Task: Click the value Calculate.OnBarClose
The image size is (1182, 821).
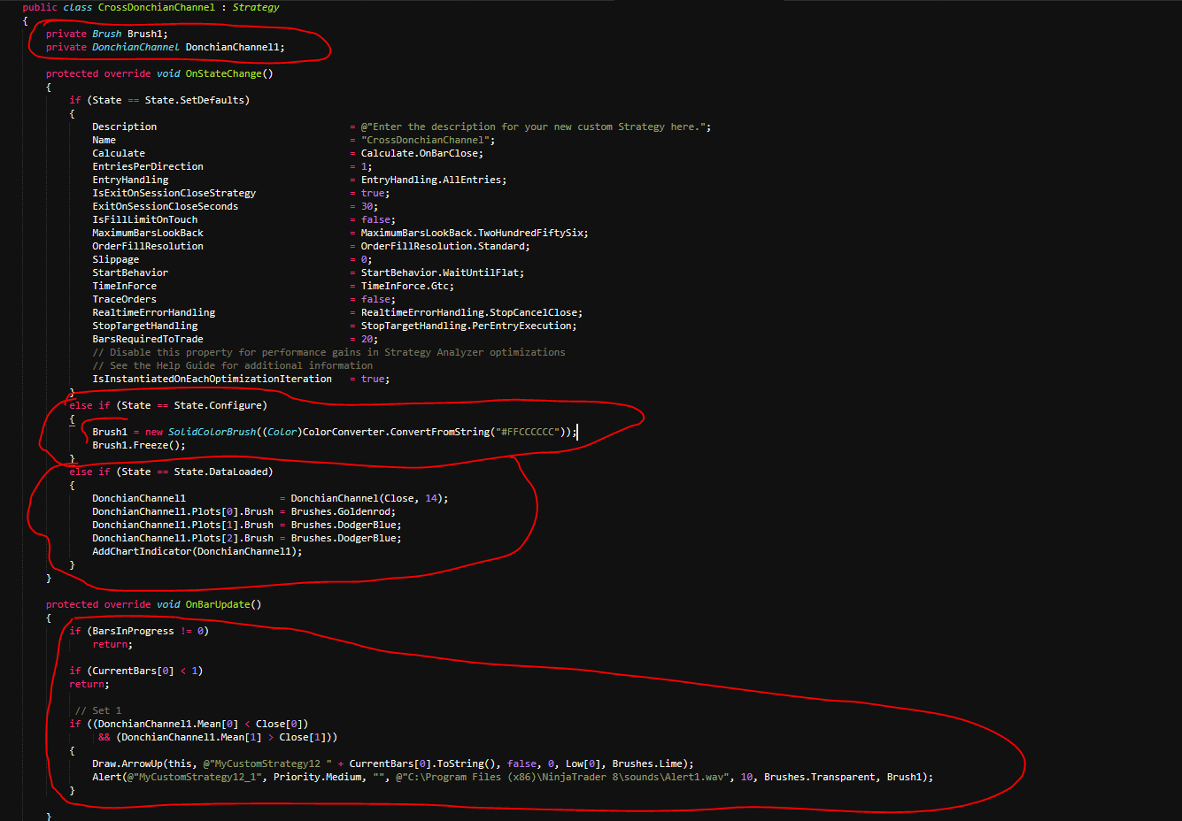Action: [x=420, y=153]
